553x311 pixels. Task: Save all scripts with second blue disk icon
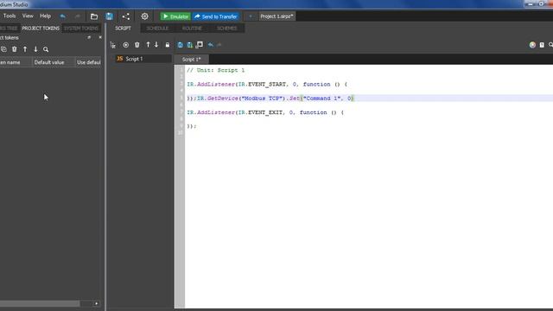point(190,45)
